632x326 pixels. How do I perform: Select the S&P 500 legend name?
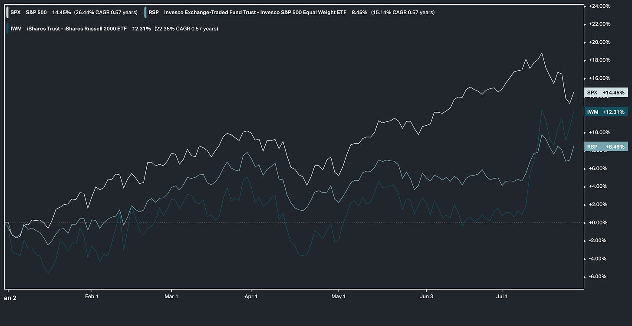point(36,13)
